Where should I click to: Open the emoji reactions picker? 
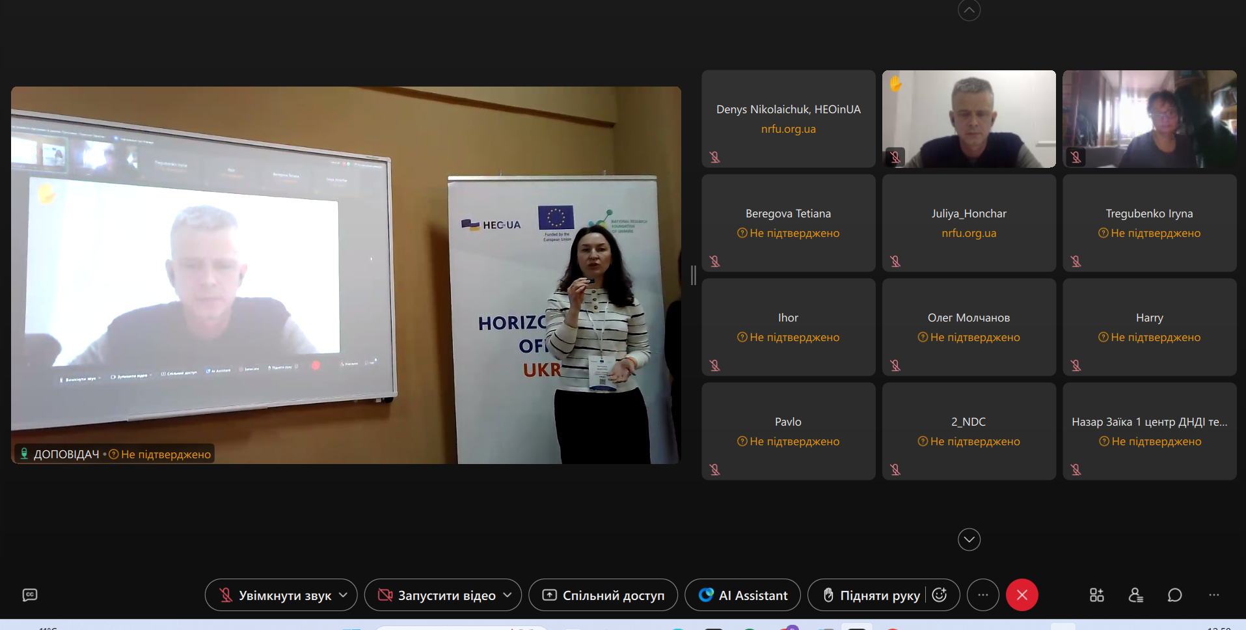[x=939, y=595]
